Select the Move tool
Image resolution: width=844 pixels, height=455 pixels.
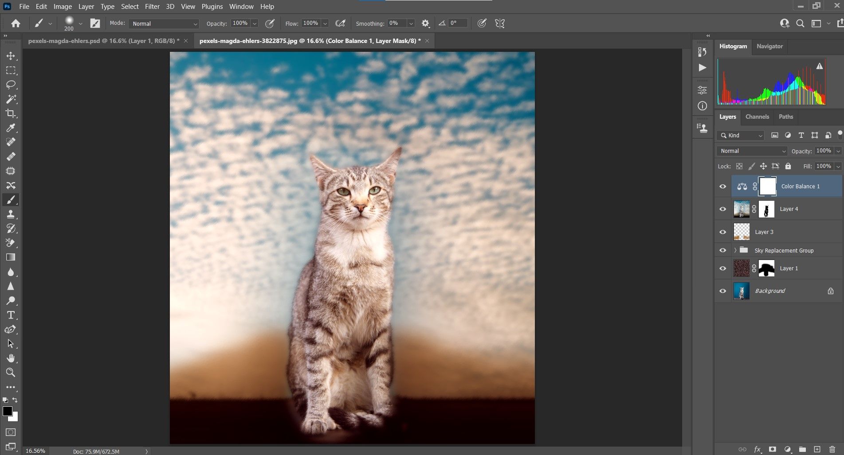tap(11, 56)
